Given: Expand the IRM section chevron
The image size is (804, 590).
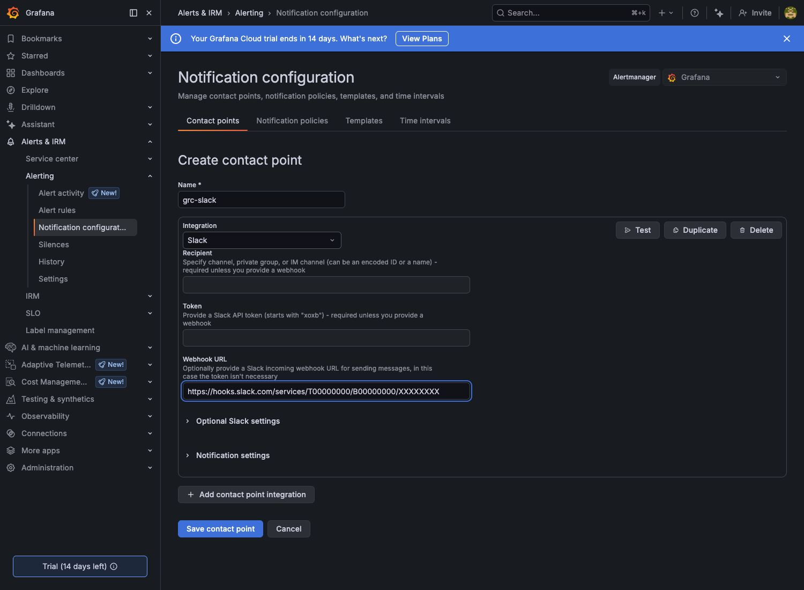Looking at the screenshot, I should [150, 296].
